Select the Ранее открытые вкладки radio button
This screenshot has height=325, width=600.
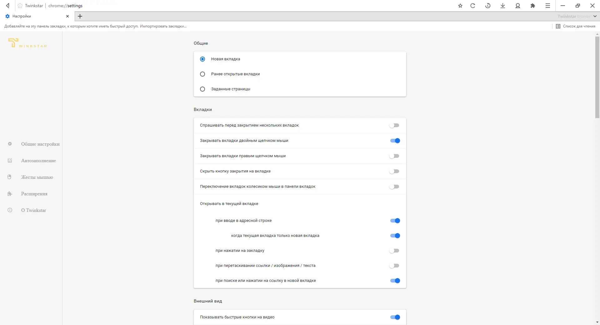[202, 74]
